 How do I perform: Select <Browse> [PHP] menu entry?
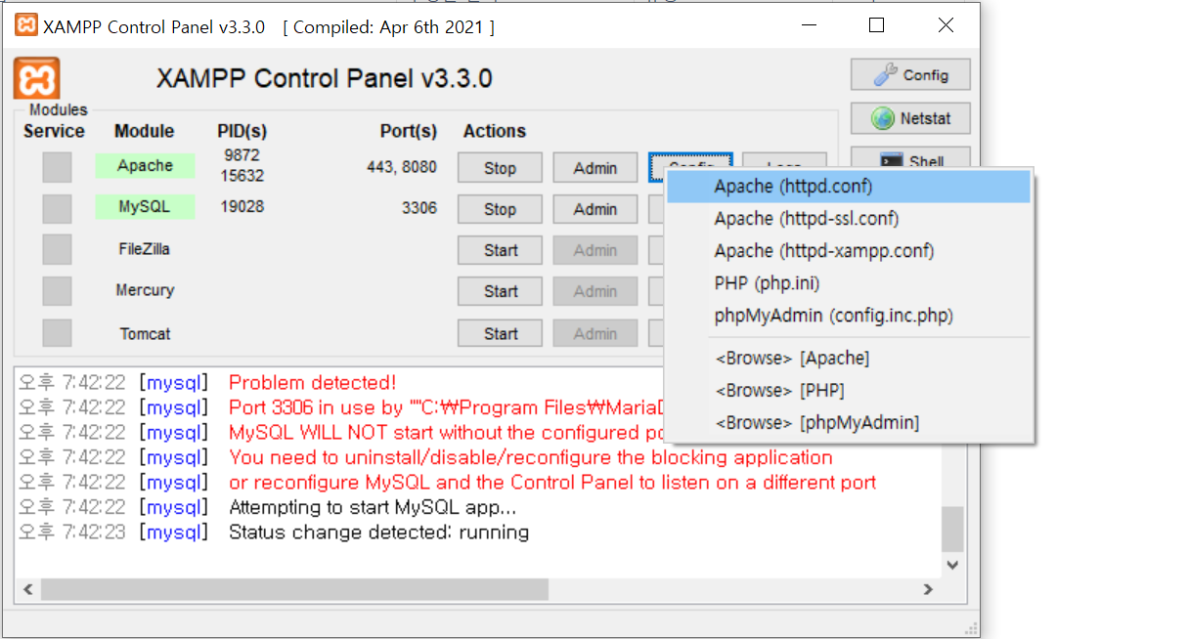click(x=849, y=390)
